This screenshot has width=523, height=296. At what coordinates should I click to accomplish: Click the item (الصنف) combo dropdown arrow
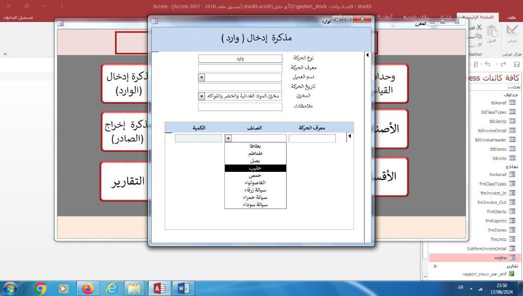tap(228, 138)
